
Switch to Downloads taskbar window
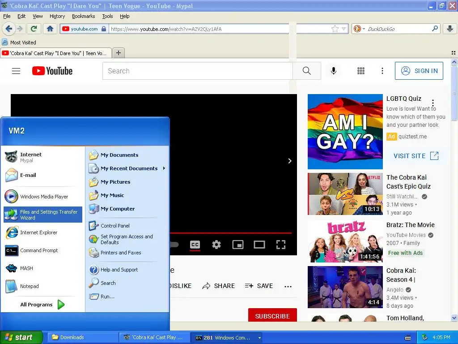pyautogui.click(x=83, y=338)
